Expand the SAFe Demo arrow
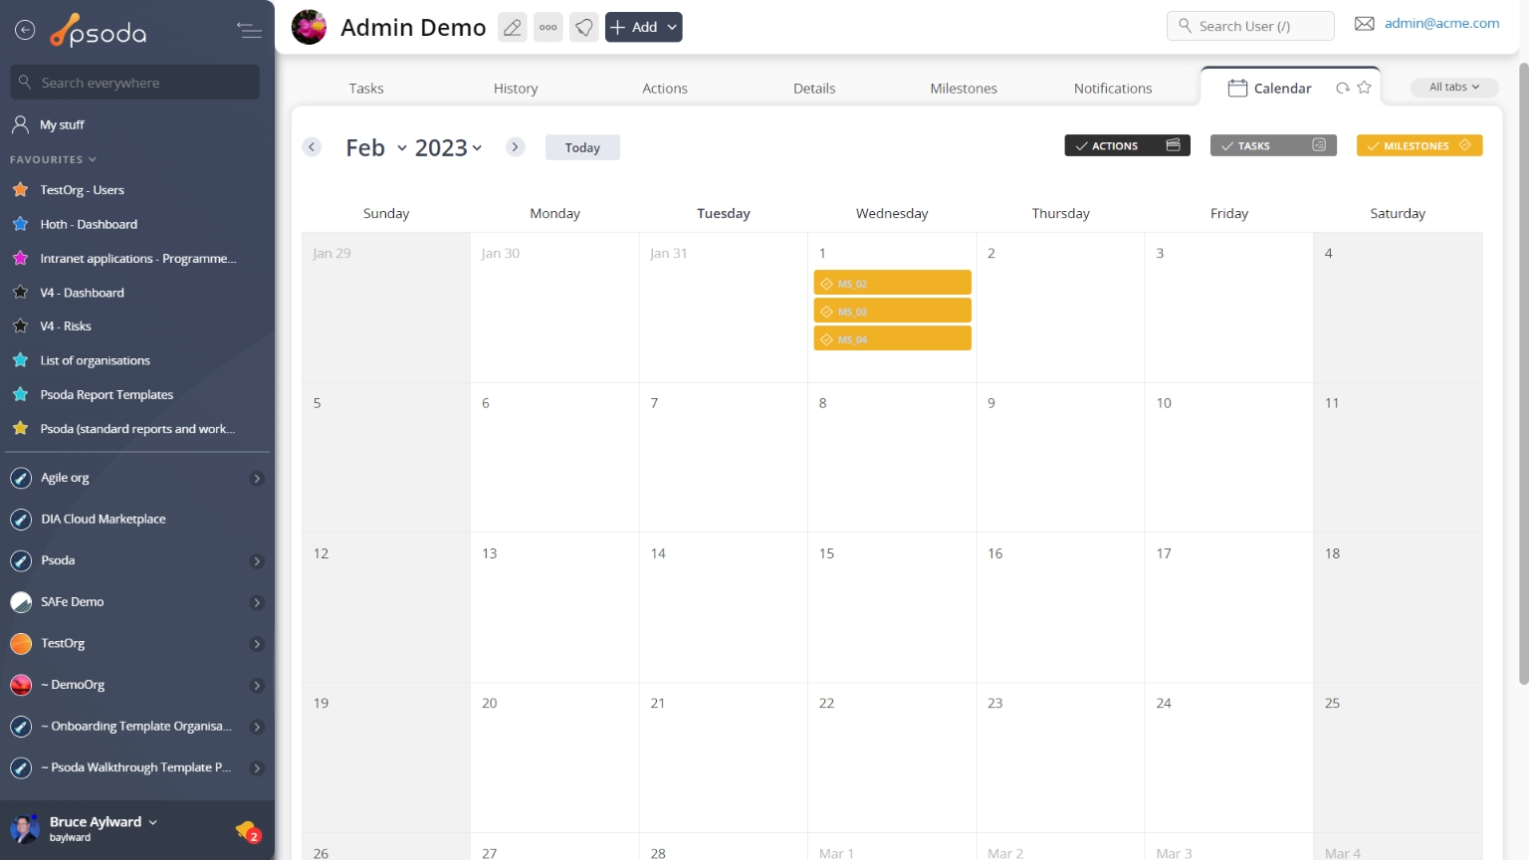 click(257, 603)
